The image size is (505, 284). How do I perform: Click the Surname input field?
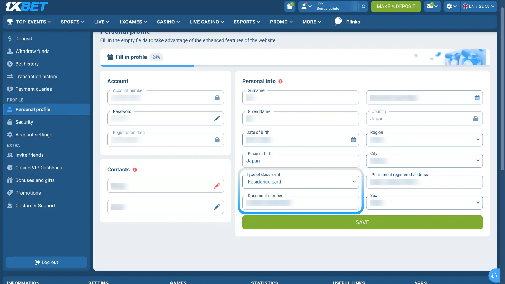point(300,98)
